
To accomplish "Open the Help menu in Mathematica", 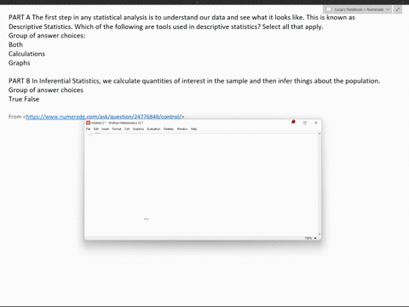I will [193, 129].
